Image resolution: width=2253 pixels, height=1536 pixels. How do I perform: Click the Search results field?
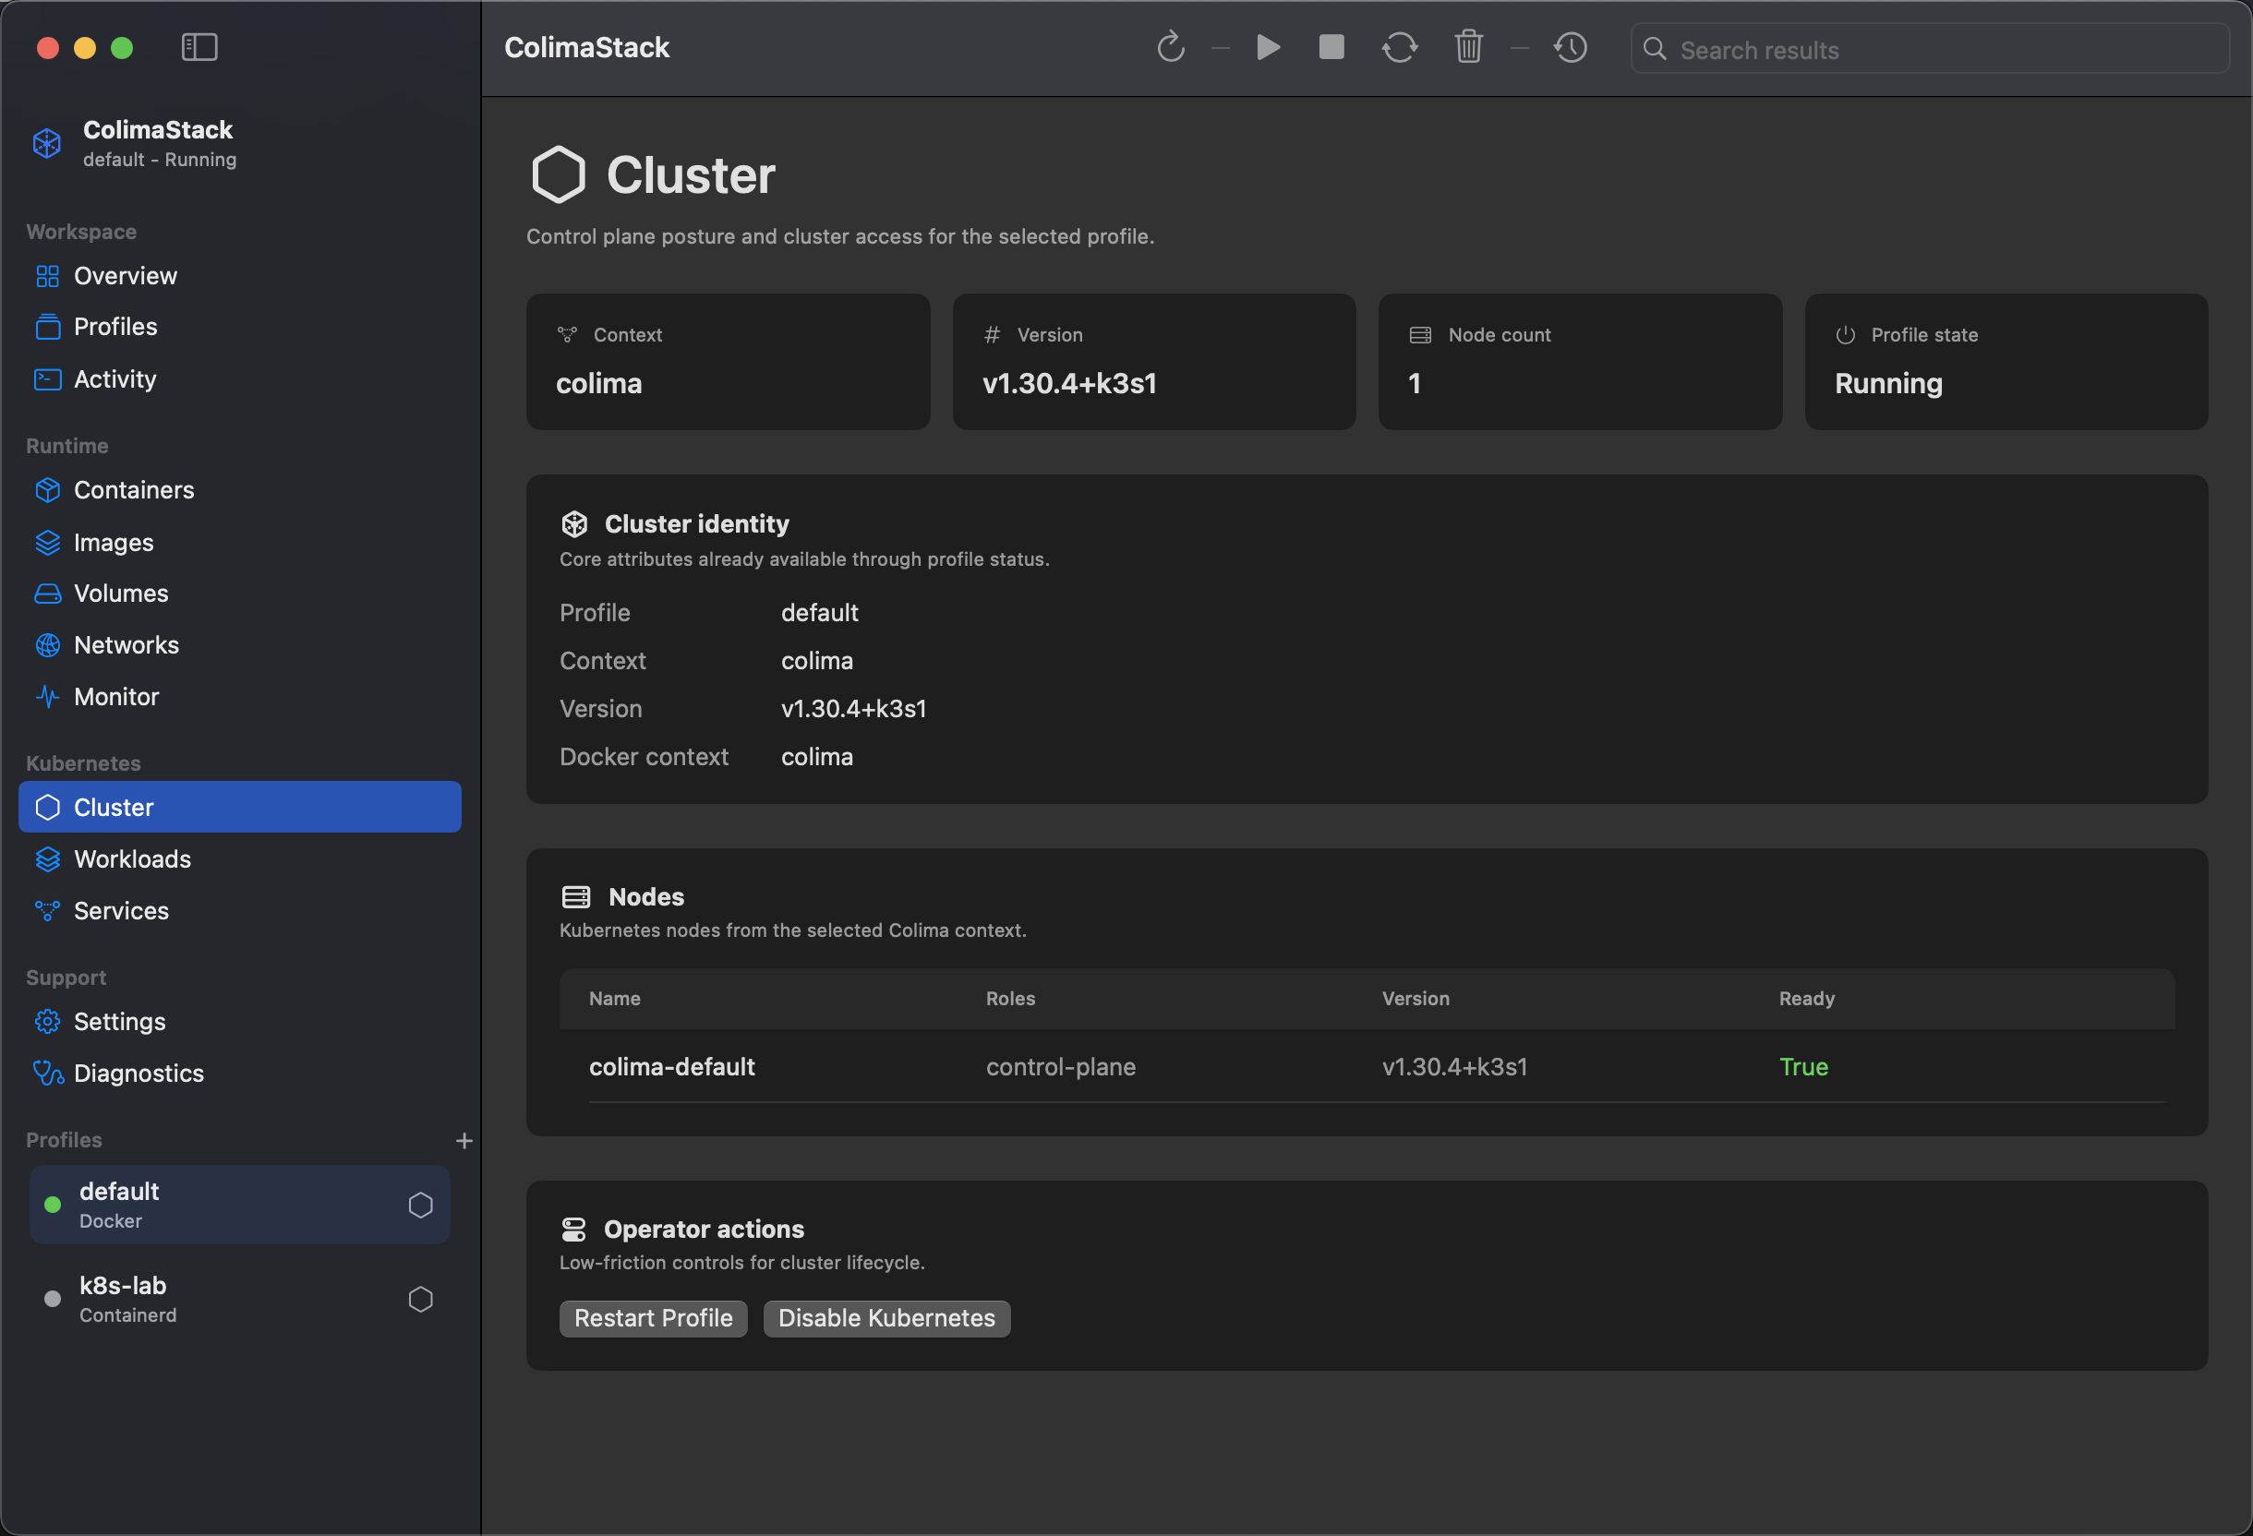click(x=1929, y=48)
